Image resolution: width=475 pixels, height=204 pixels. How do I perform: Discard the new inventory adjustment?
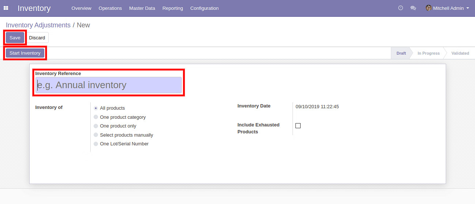point(37,38)
